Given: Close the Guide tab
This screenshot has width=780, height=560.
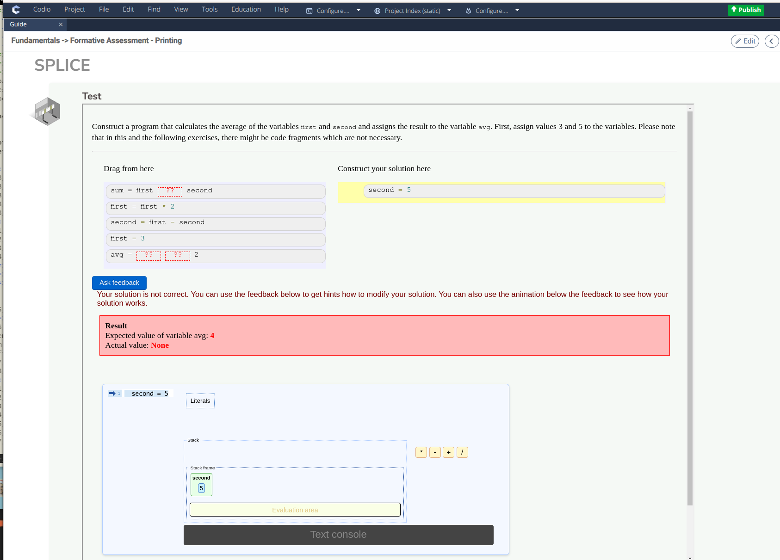Looking at the screenshot, I should click(61, 25).
